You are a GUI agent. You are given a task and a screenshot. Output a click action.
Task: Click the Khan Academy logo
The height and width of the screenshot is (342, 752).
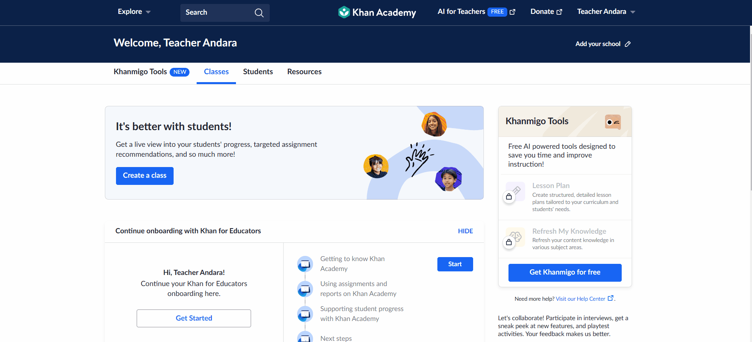377,12
